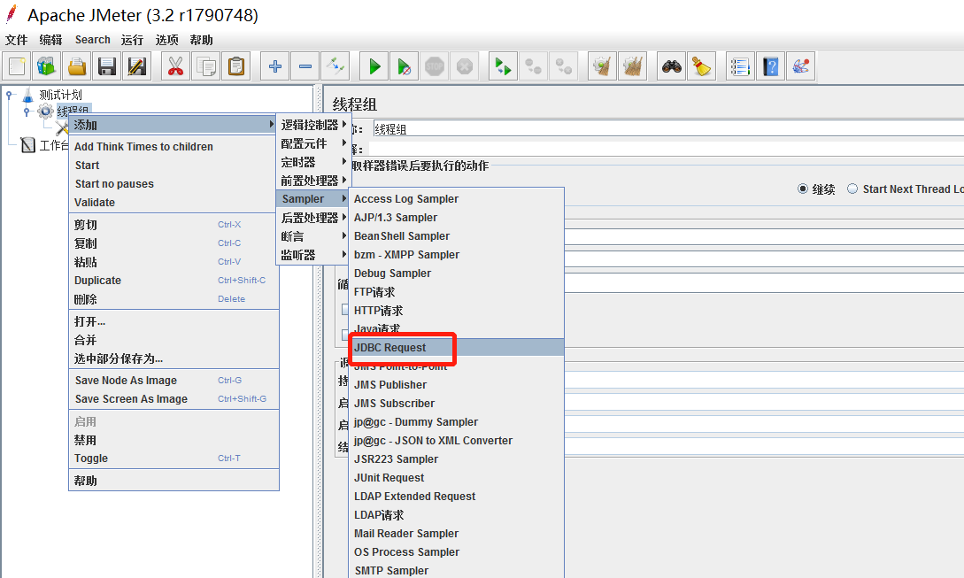Expand the 配置元件 submenu

313,143
